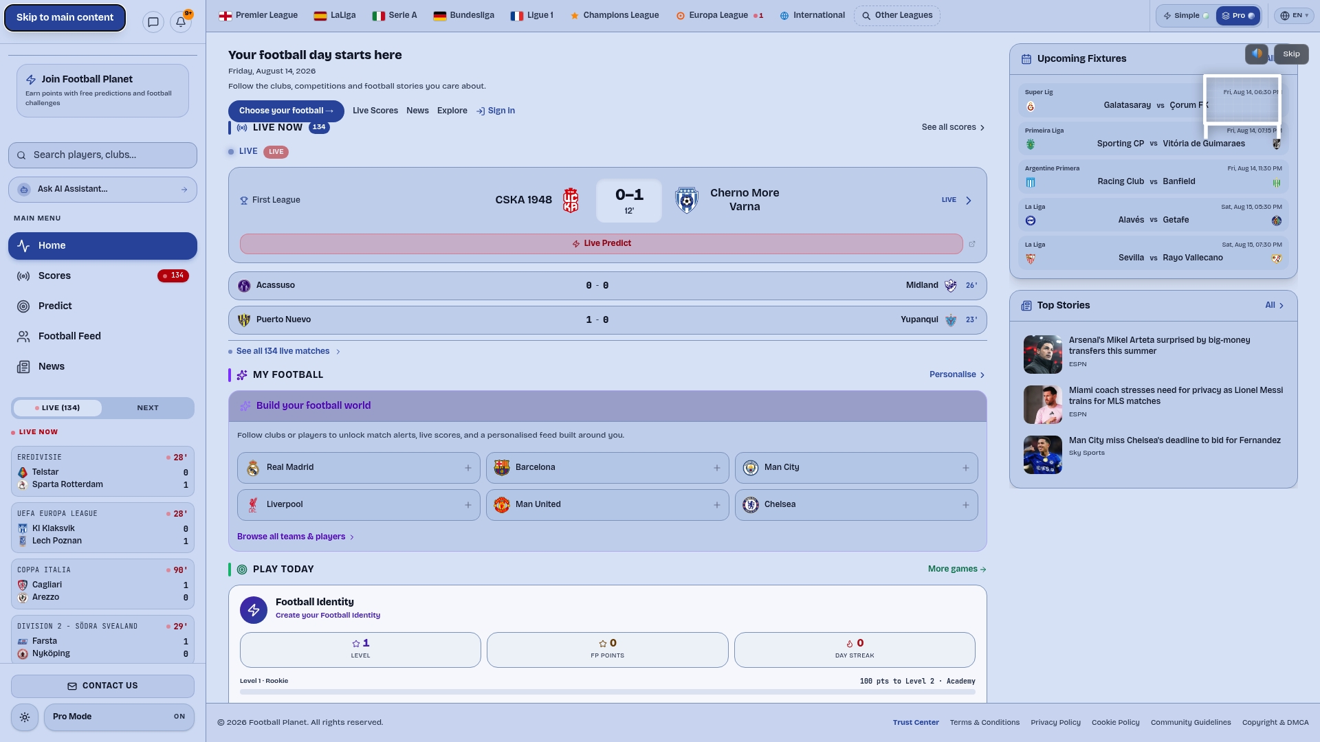Open external link icon beside Live Predict

[972, 244]
